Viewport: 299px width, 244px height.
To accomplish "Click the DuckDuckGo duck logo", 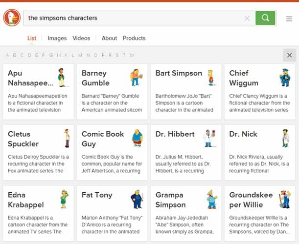I will tap(12, 18).
